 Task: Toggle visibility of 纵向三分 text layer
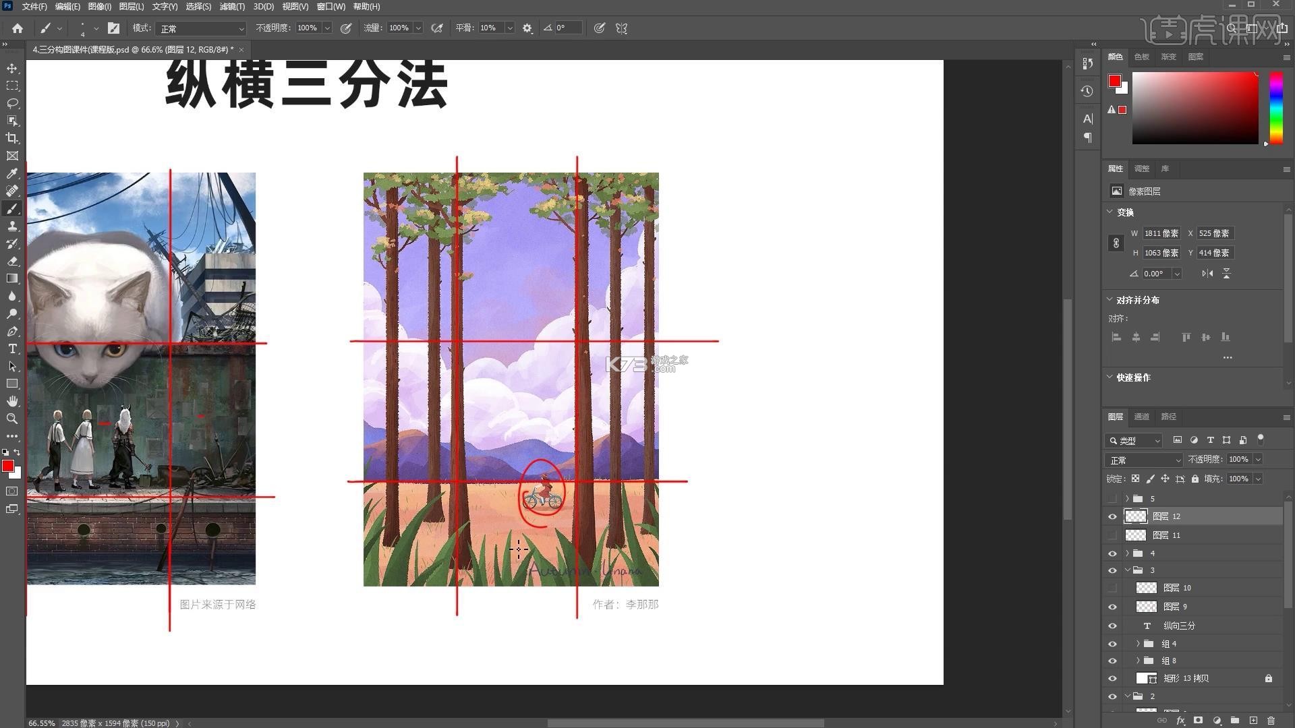click(x=1112, y=626)
